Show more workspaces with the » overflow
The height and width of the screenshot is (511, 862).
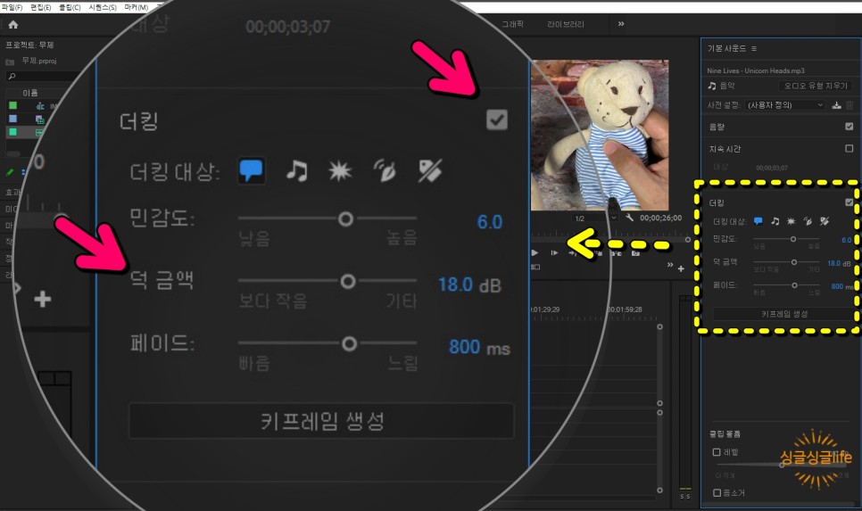pyautogui.click(x=621, y=23)
